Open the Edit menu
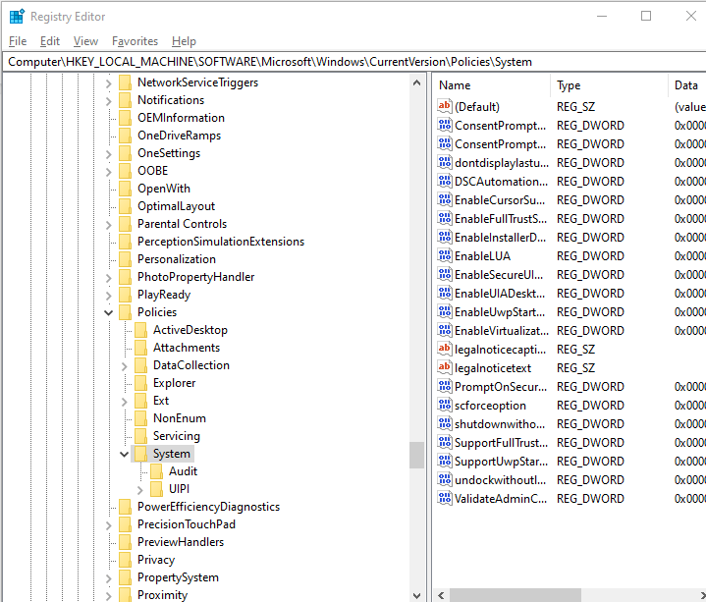This screenshot has width=706, height=602. (x=49, y=41)
